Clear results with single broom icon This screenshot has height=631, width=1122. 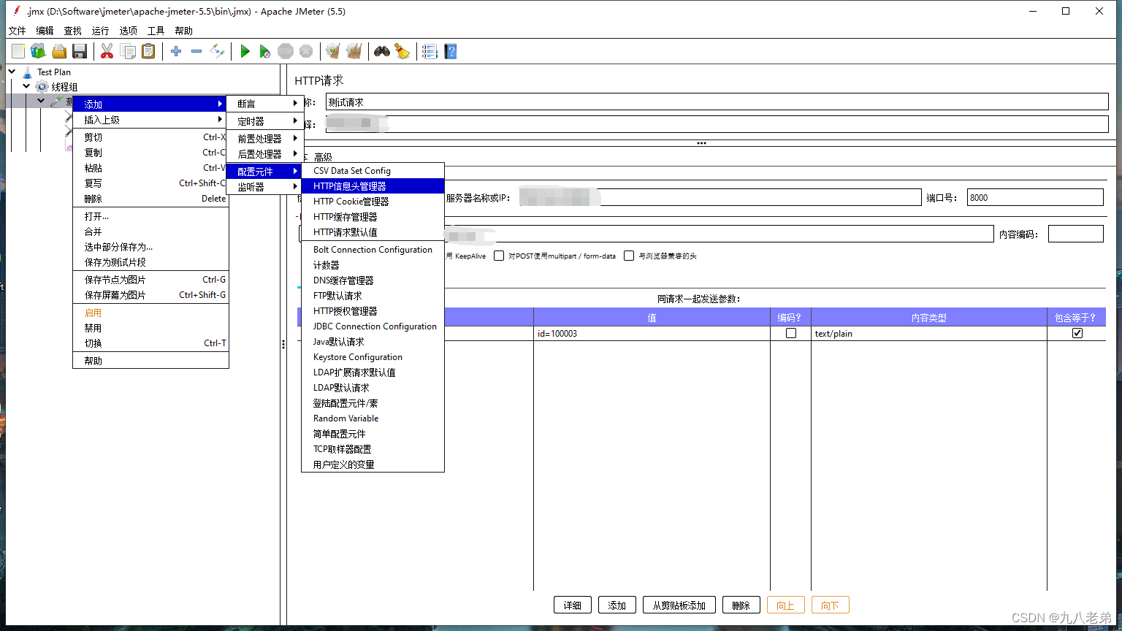pos(334,51)
